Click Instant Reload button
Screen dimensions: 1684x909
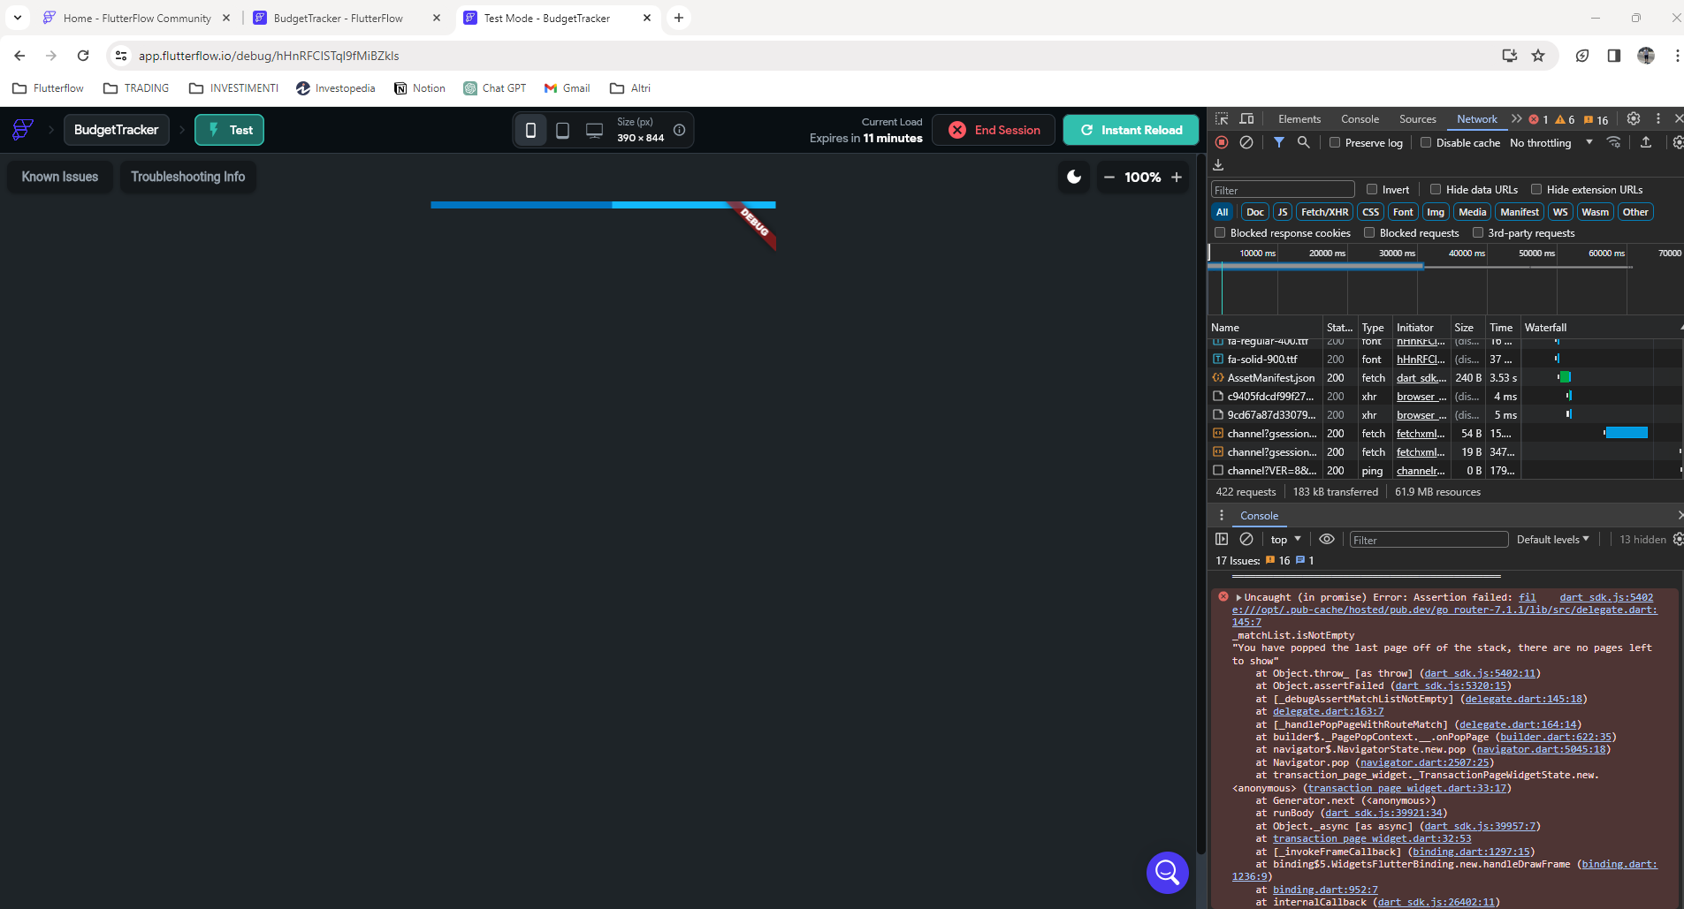1131,130
